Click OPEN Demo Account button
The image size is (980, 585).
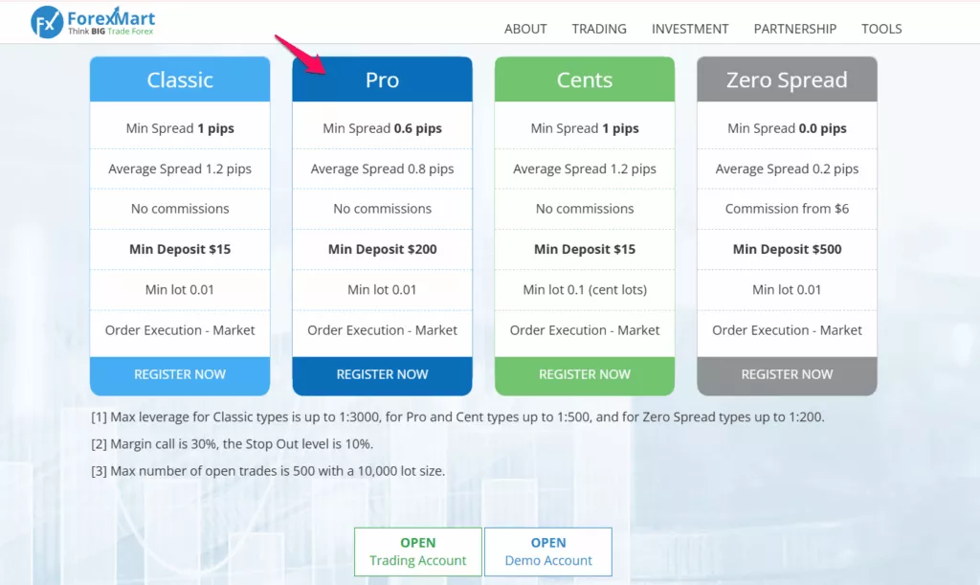pos(548,551)
